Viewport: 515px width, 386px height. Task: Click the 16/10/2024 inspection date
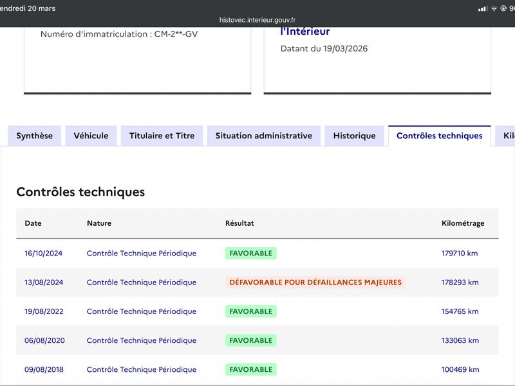point(43,253)
